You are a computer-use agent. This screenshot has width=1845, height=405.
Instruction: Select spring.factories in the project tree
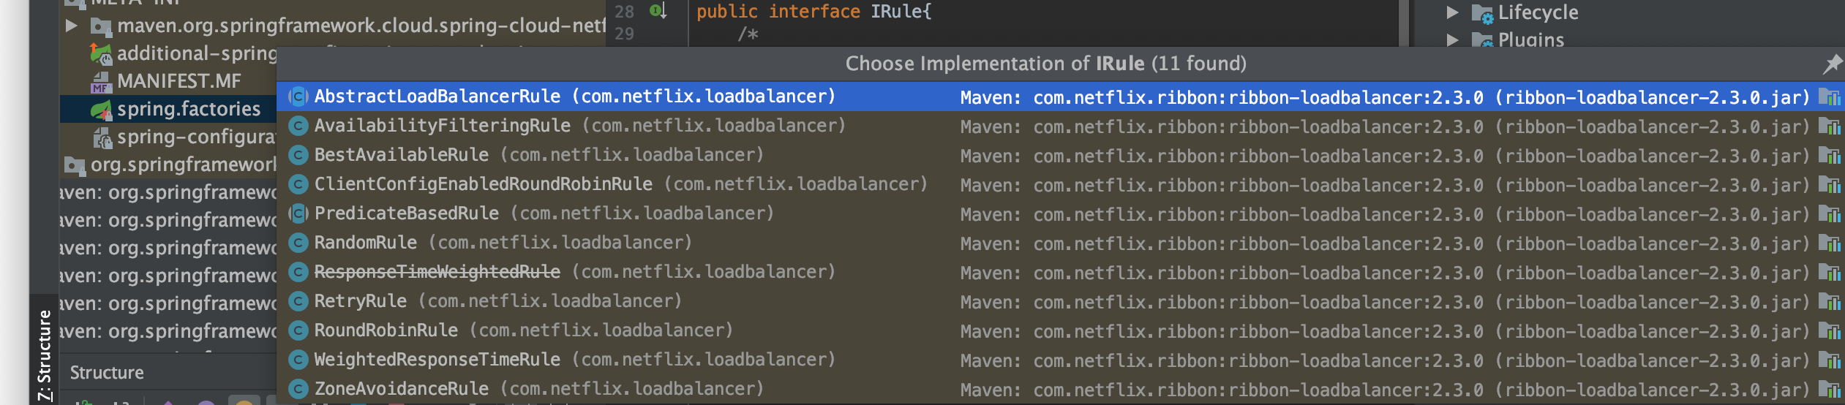click(189, 110)
